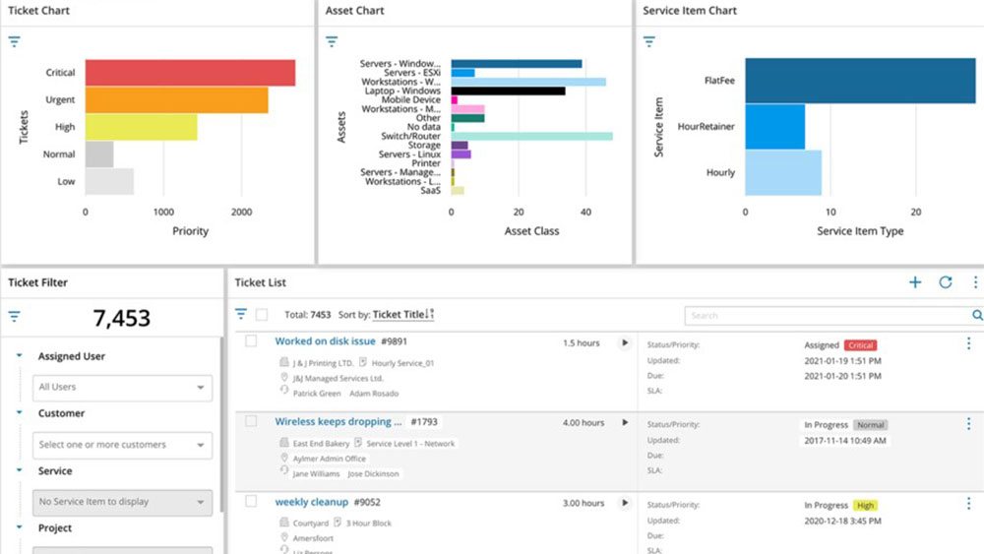Open options menu for weekly cleanup ticket

click(x=968, y=504)
